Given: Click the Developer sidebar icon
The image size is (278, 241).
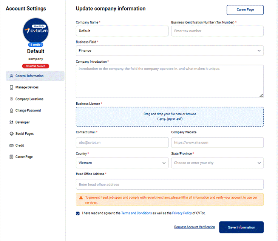Looking at the screenshot, I should pyautogui.click(x=11, y=122).
